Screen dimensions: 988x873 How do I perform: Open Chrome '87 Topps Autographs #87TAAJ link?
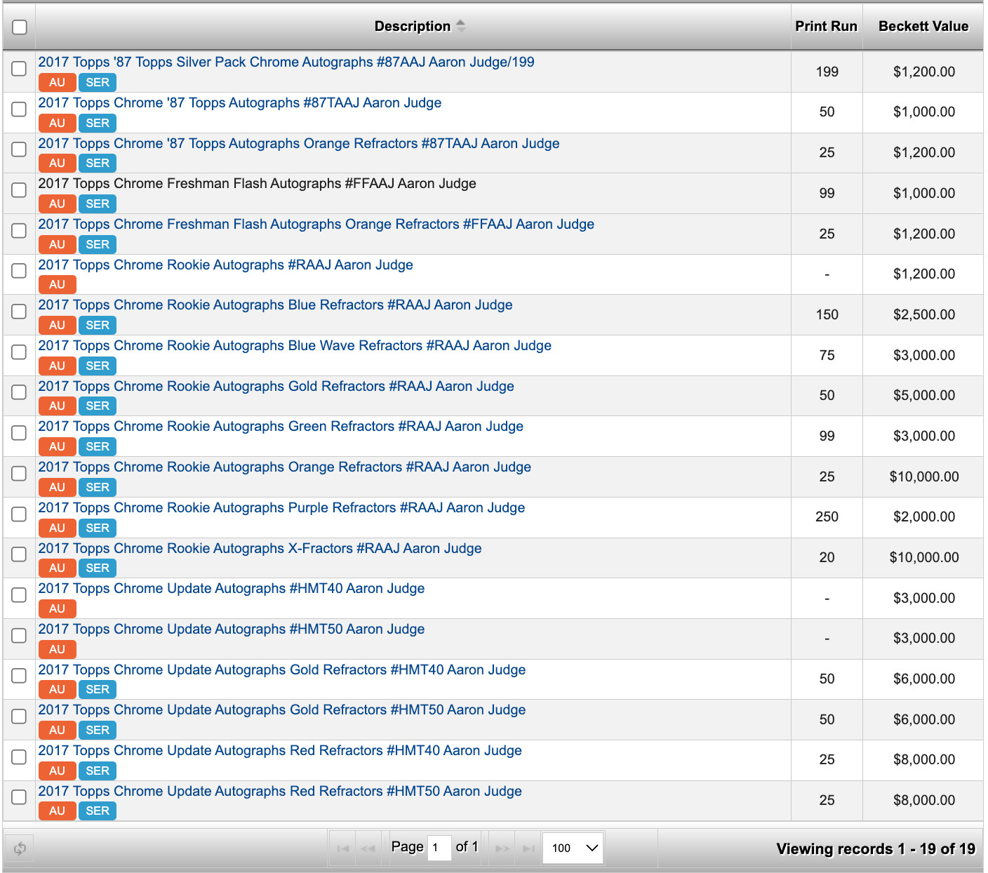point(240,102)
